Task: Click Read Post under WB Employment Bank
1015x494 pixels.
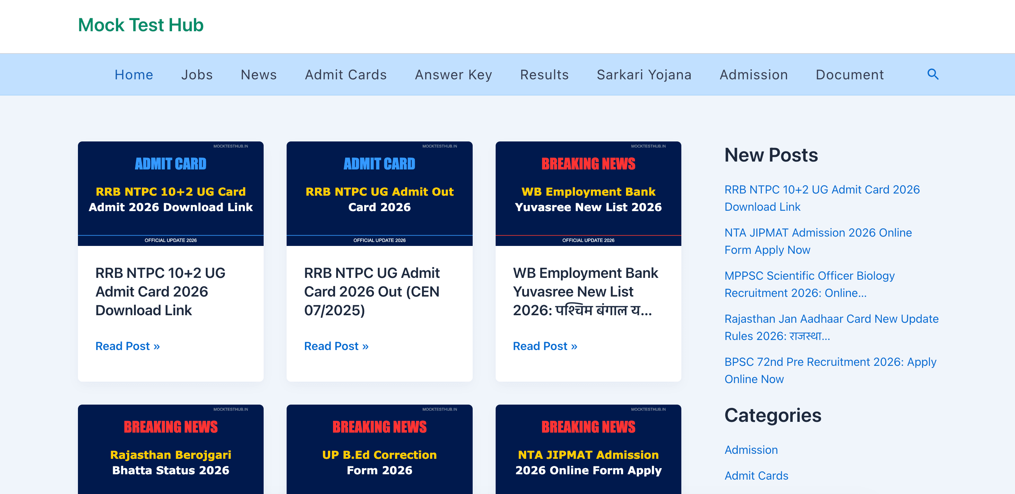Action: click(x=545, y=346)
